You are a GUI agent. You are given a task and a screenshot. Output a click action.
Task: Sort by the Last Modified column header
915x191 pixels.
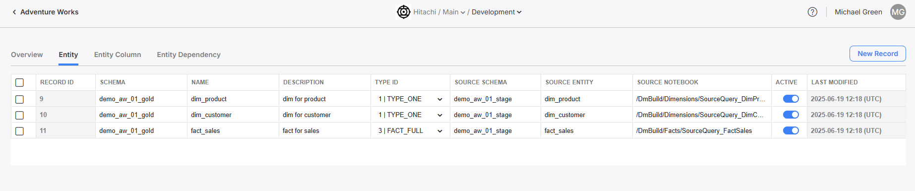[834, 82]
